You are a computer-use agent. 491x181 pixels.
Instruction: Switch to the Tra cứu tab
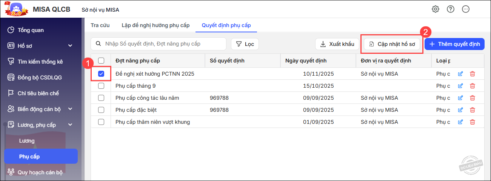[100, 25]
